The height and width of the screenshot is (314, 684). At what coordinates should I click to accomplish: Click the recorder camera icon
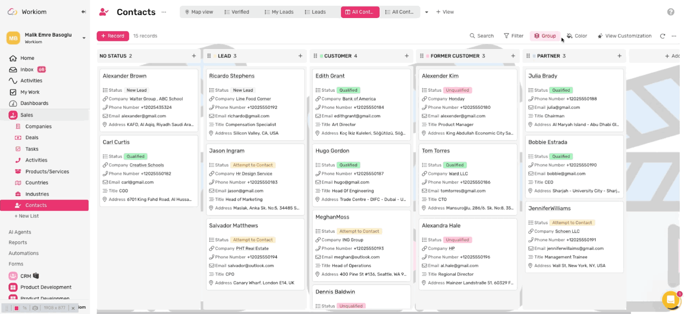(x=35, y=308)
